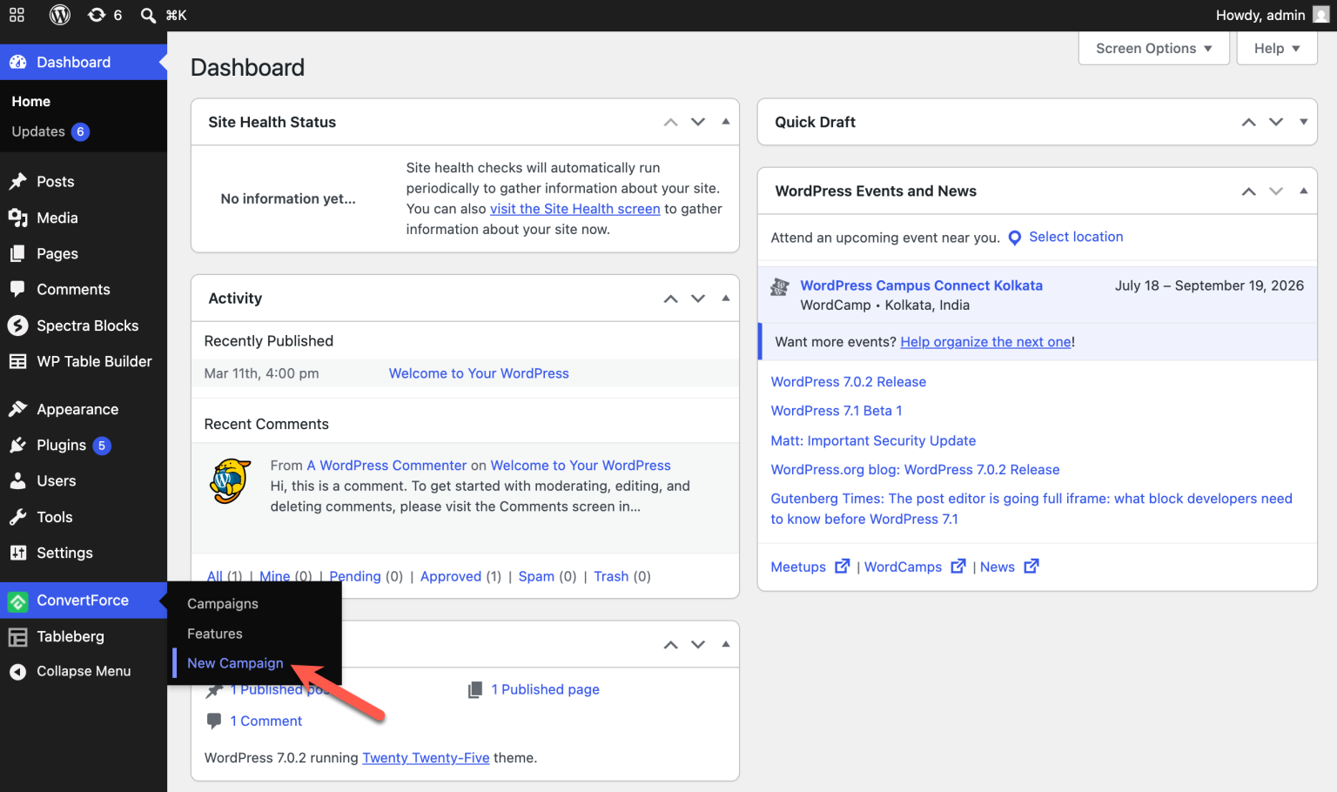Open Gutenberg Times post editor iframe article
The image size is (1337, 792).
pyautogui.click(x=1031, y=509)
